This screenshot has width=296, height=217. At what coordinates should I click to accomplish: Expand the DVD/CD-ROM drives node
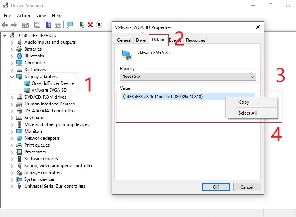coord(12,97)
